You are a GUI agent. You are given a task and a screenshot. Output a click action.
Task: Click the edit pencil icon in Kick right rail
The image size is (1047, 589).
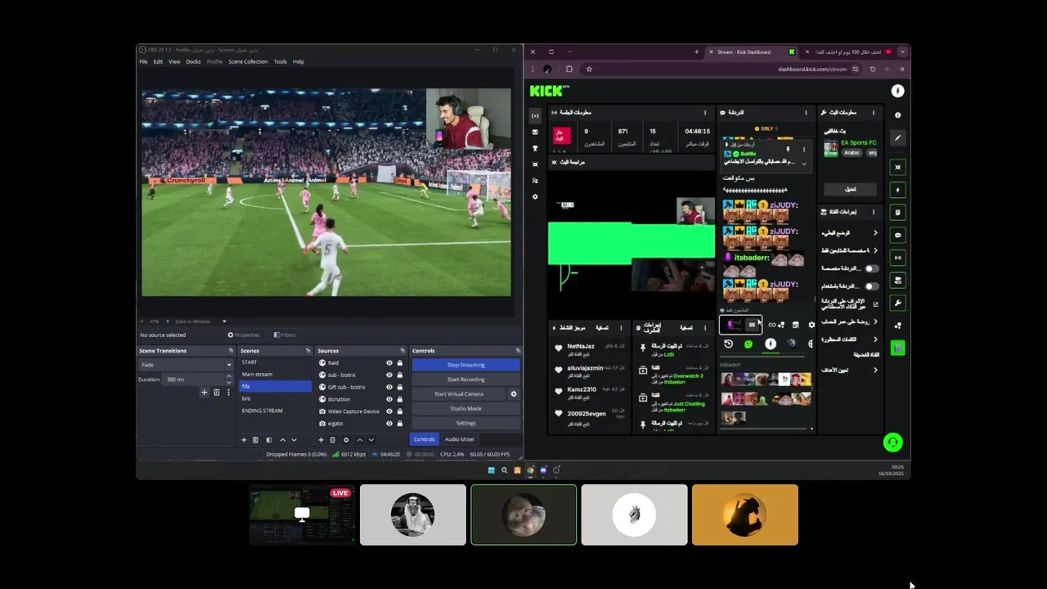click(897, 138)
